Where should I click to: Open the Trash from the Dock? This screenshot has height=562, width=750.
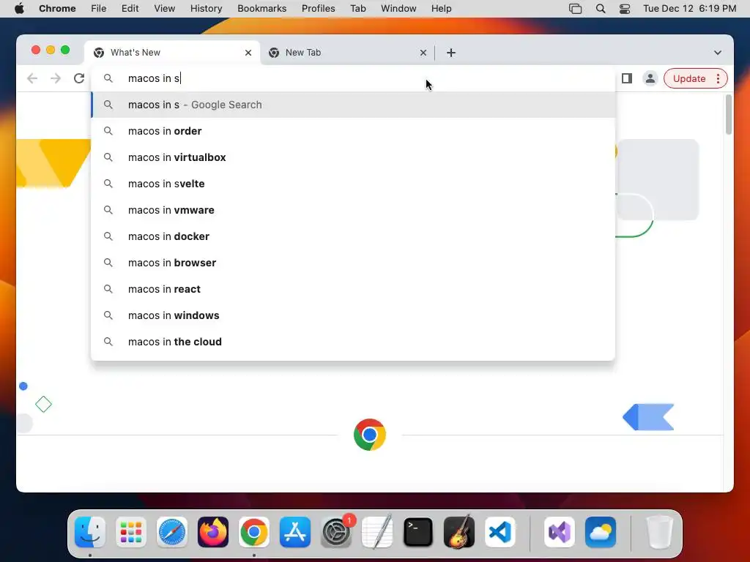click(660, 532)
